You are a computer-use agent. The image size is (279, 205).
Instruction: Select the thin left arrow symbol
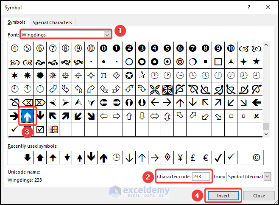pos(154,103)
